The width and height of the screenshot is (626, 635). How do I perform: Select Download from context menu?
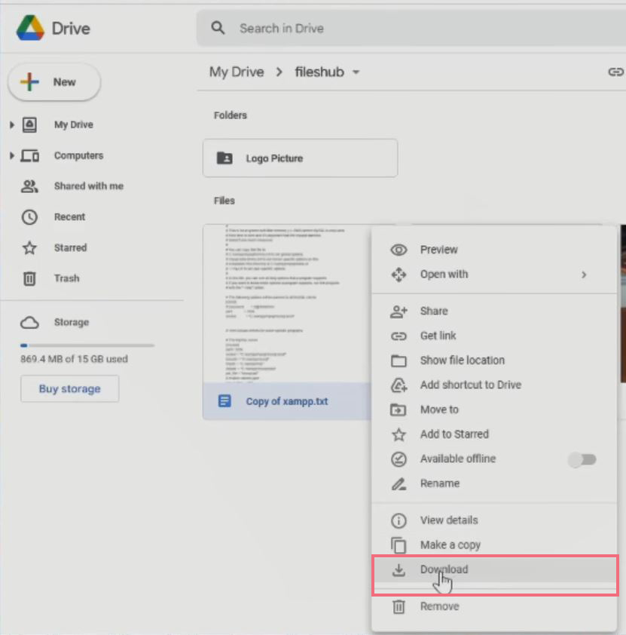click(x=444, y=570)
